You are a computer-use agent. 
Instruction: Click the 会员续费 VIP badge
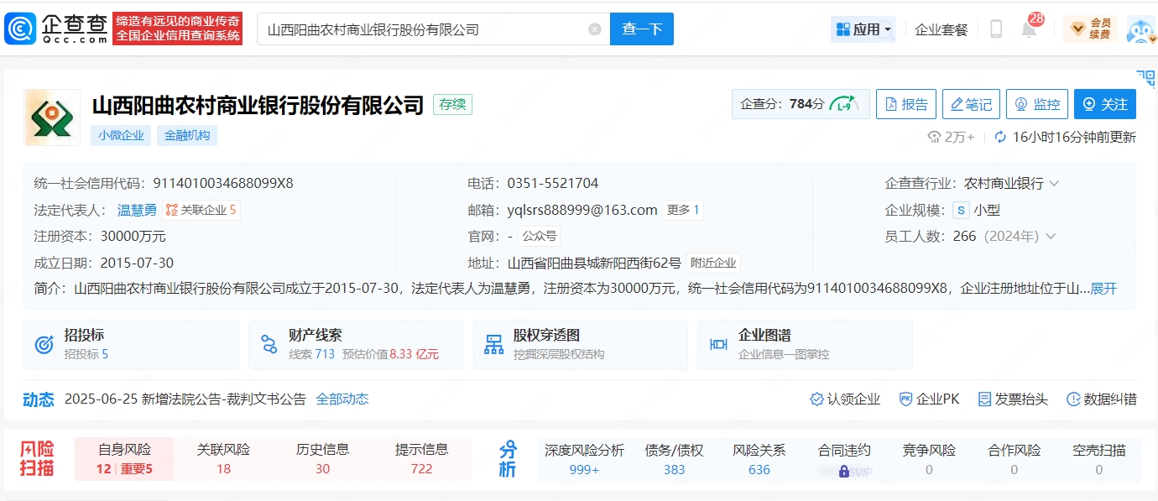[1089, 29]
